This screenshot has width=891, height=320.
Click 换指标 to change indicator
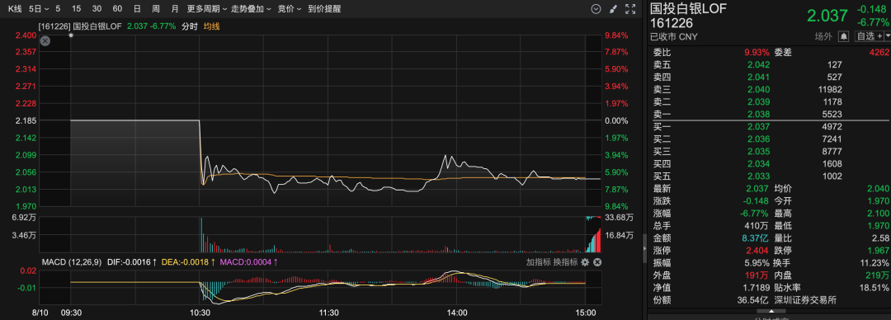[x=565, y=262]
